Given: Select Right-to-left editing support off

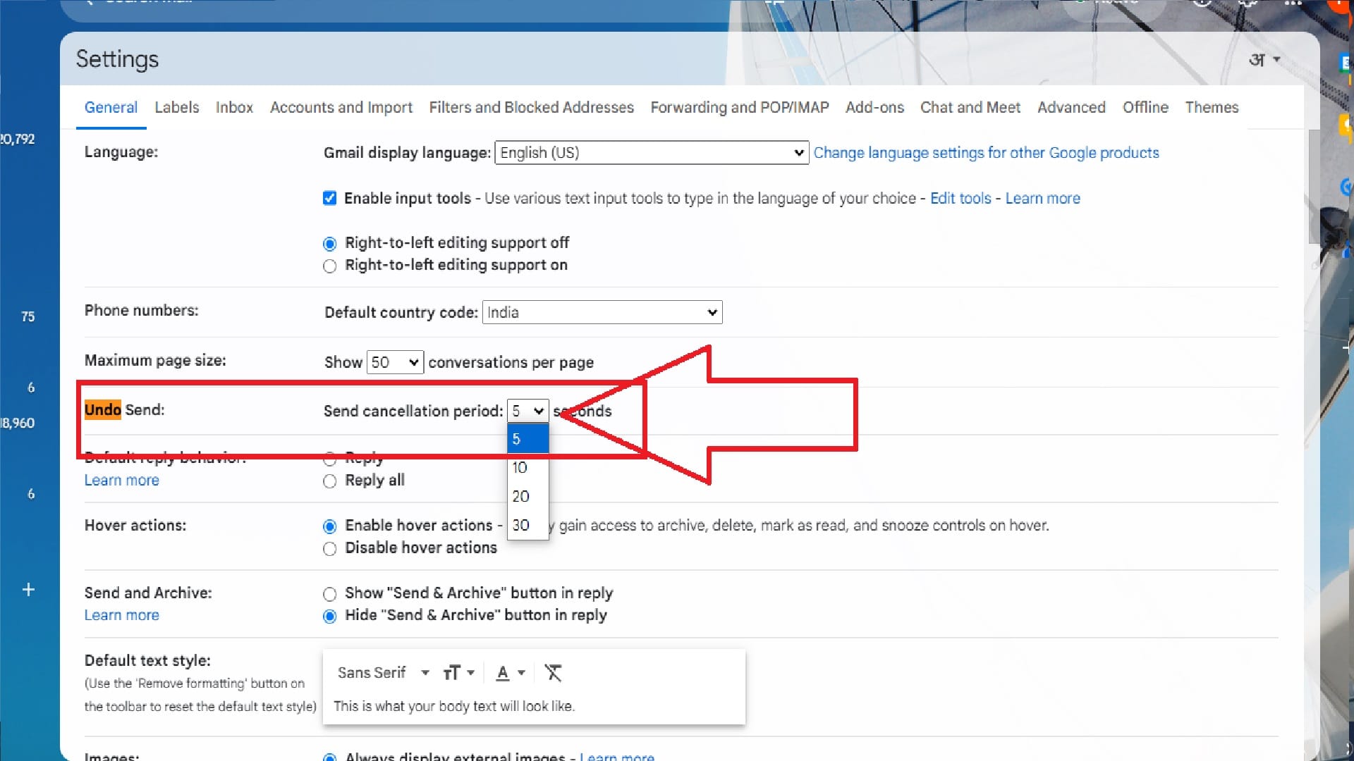Looking at the screenshot, I should (x=329, y=244).
